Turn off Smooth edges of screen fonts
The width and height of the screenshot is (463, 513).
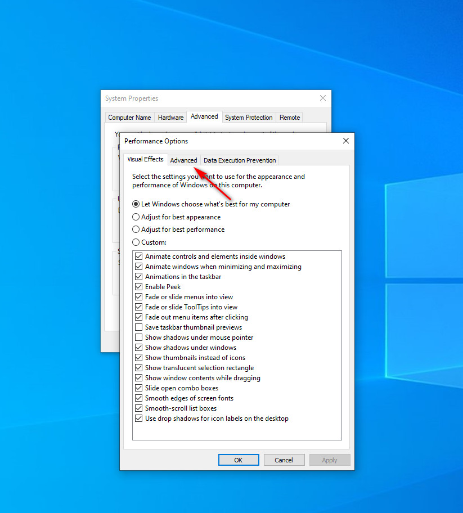(139, 398)
